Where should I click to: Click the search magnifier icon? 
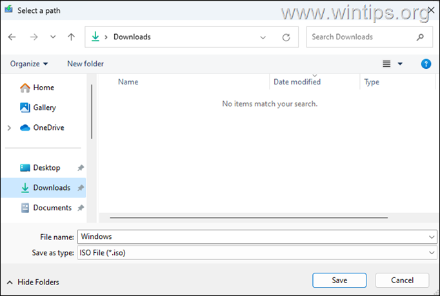point(420,37)
